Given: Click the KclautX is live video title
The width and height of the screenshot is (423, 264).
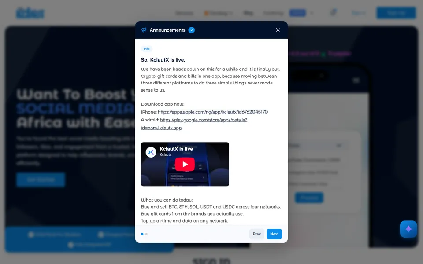Looking at the screenshot, I should pos(176,149).
